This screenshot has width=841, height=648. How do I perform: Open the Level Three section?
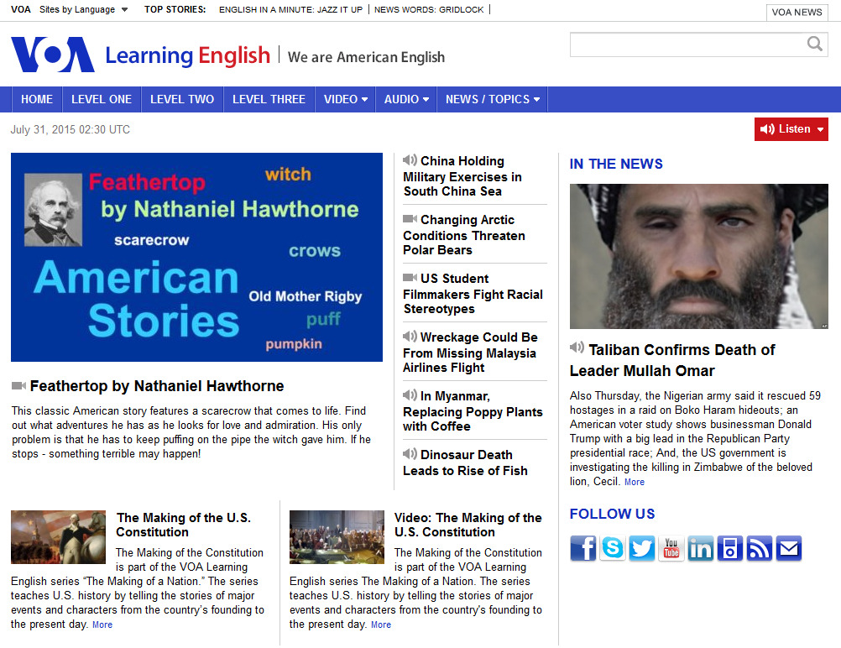269,99
